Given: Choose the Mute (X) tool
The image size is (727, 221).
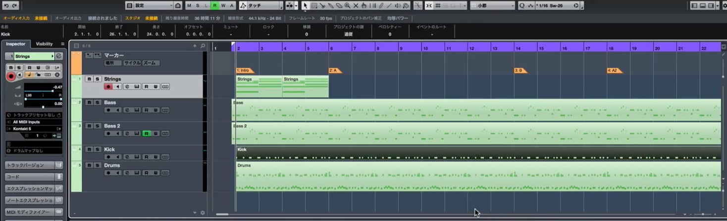Looking at the screenshot, I should click(356, 5).
